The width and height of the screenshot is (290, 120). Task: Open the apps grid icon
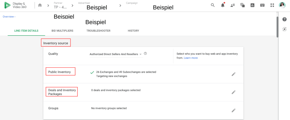click(272, 5)
